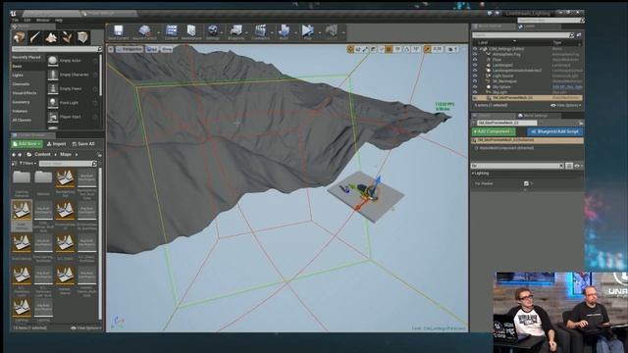
Task: Hide Light Source via eye icon
Action: pyautogui.click(x=475, y=76)
